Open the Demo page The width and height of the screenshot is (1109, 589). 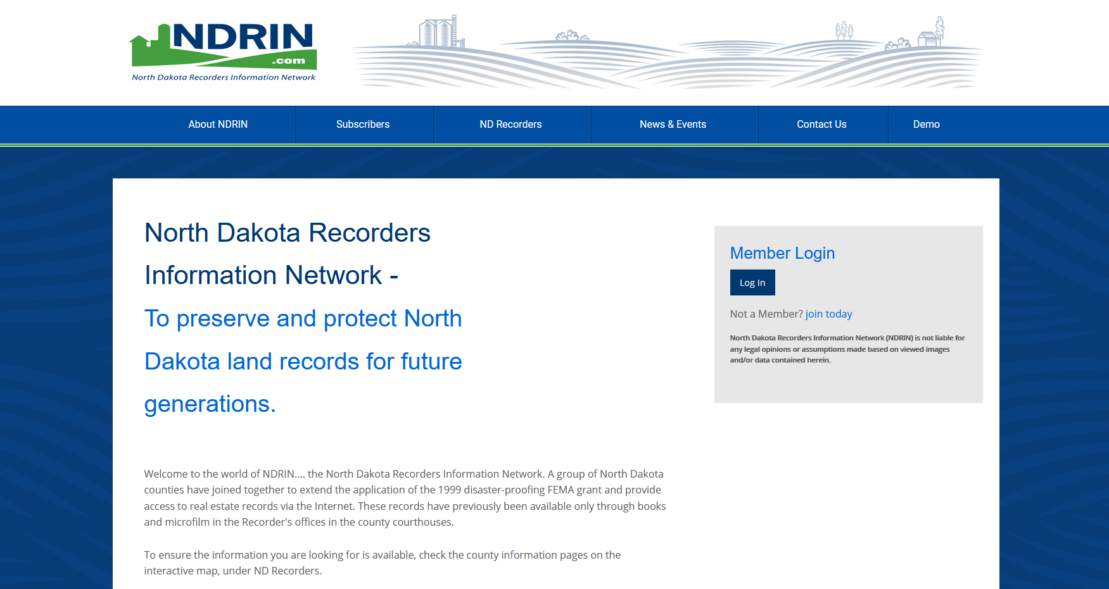point(926,124)
